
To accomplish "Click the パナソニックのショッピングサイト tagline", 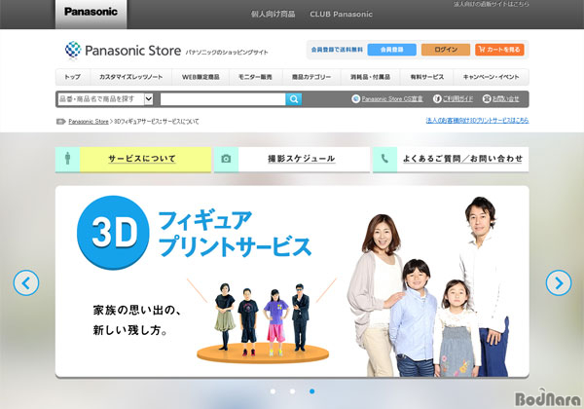I will (x=227, y=53).
